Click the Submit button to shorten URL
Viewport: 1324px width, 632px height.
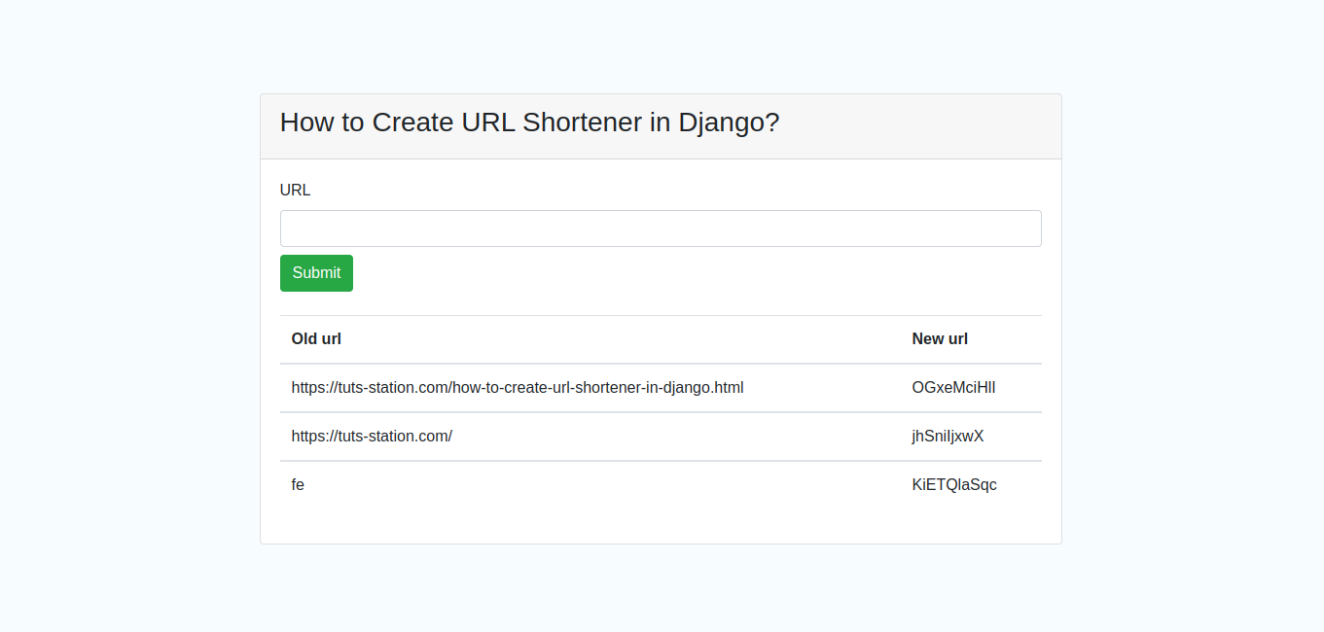[316, 272]
